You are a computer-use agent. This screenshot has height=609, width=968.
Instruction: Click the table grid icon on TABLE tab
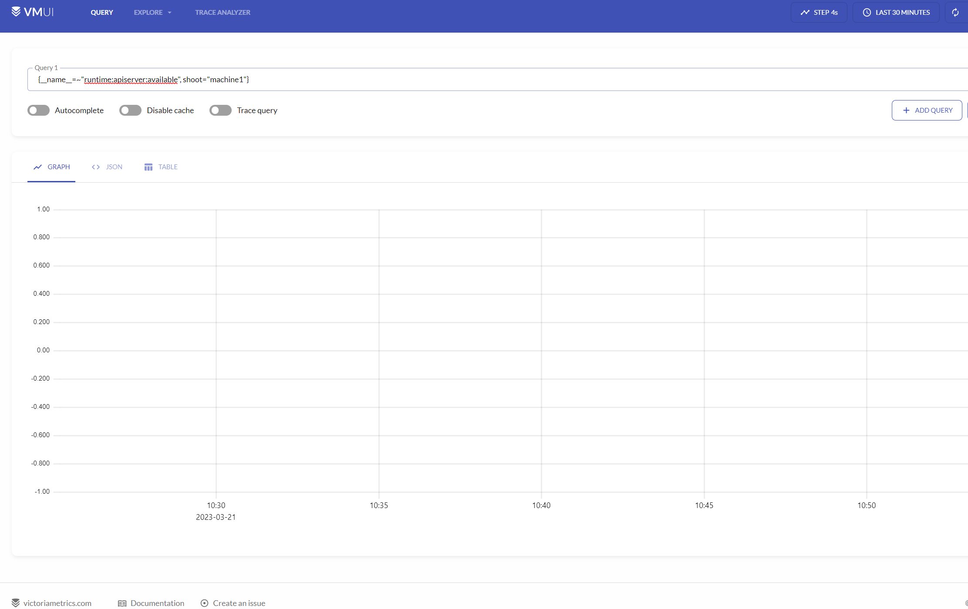pyautogui.click(x=148, y=167)
